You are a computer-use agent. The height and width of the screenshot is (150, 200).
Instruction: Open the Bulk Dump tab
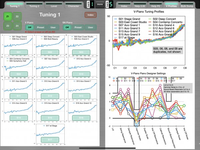tap(187, 5)
